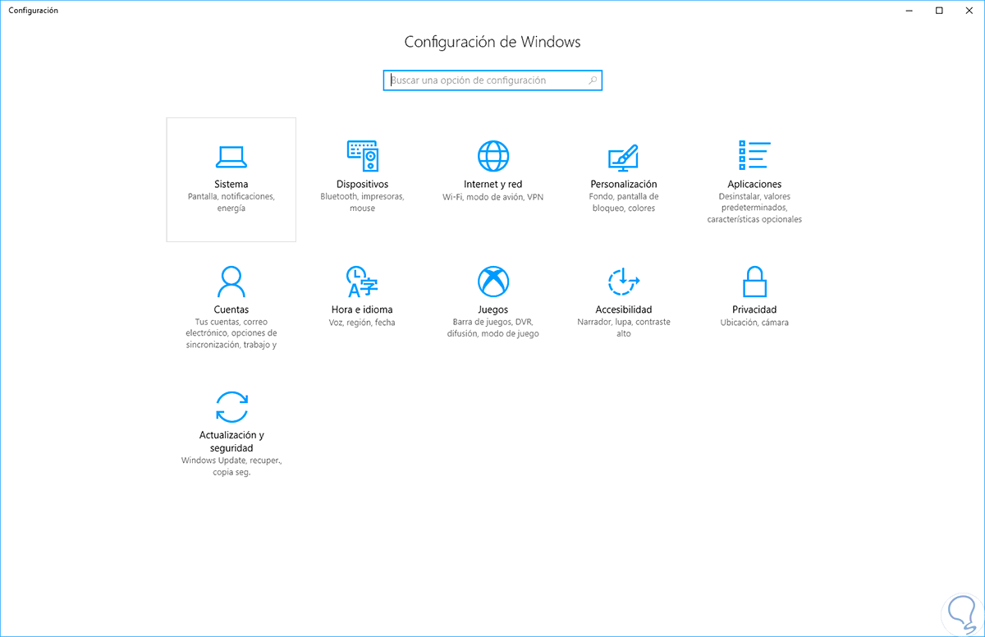Viewport: 985px width, 637px height.
Task: Open the Hora e idioma clock icon
Action: 362,282
